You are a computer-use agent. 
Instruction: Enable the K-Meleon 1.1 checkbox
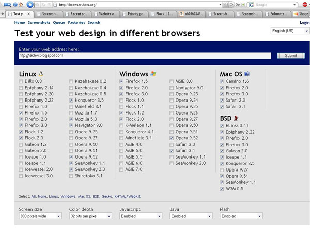121,125
